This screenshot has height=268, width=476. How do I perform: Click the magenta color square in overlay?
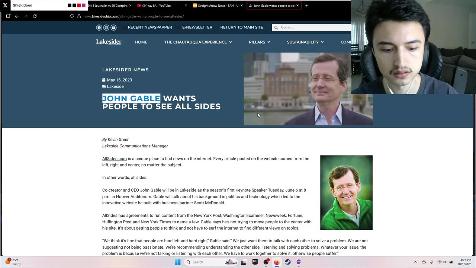(84, 6)
